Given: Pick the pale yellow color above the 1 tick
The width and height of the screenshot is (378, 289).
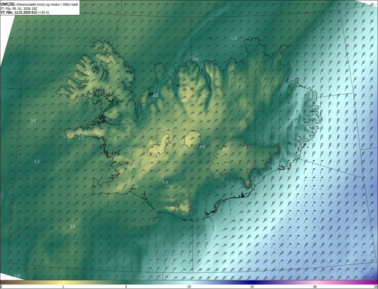Looking at the screenshot, I should pyautogui.click(x=63, y=282).
